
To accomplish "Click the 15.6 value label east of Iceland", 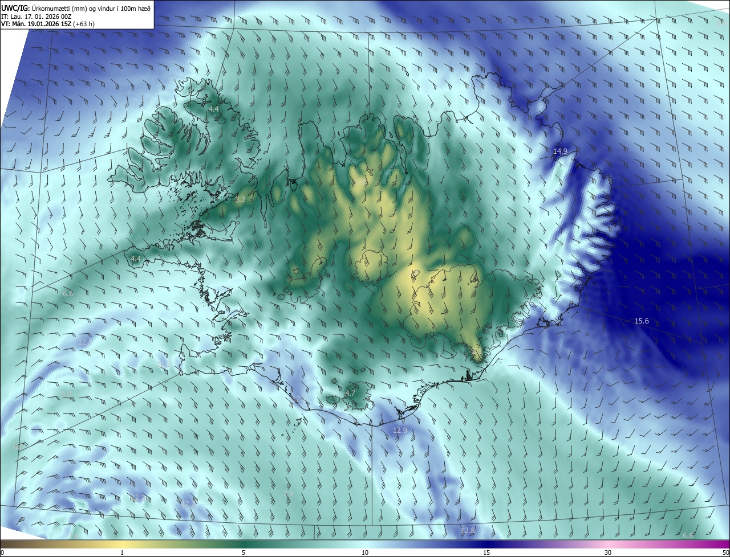I will point(642,321).
